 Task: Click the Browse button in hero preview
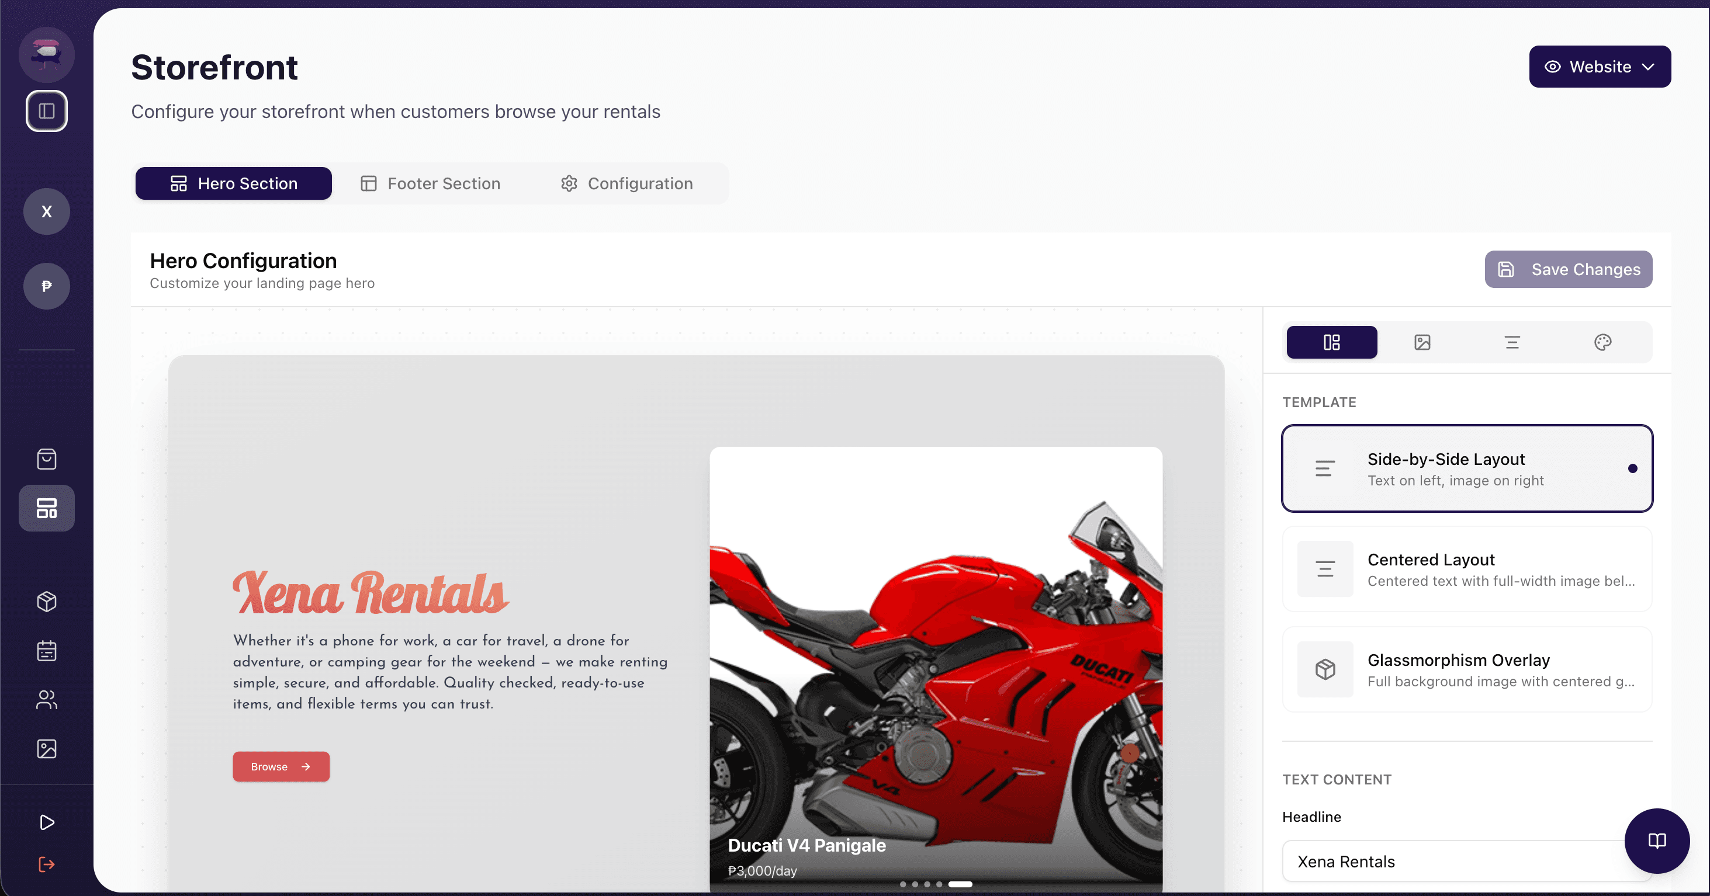281,766
